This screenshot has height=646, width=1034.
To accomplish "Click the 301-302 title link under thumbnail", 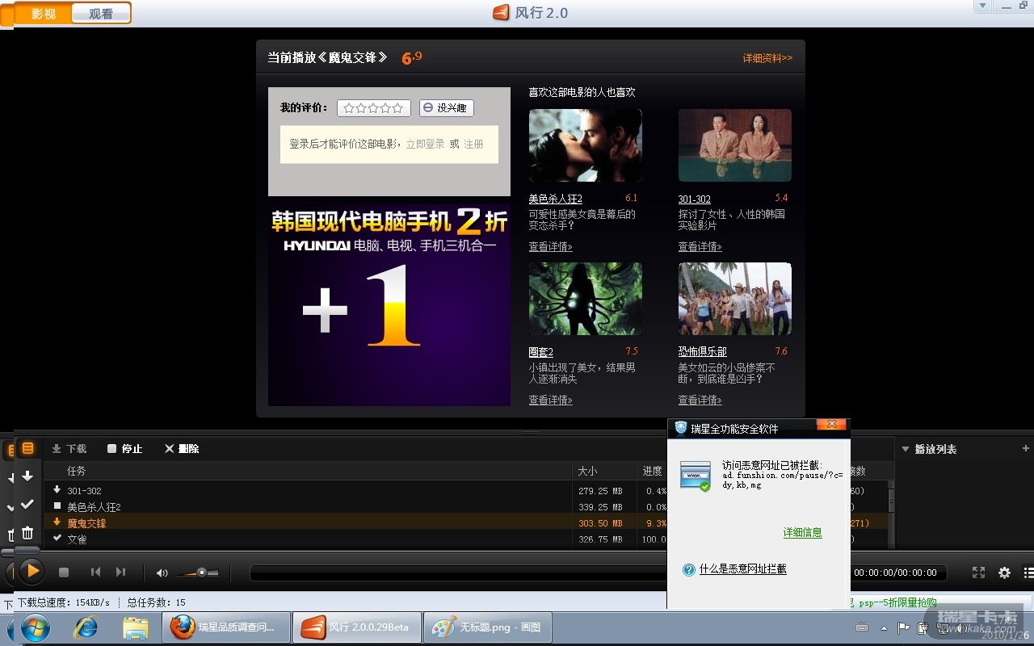I will [x=695, y=199].
